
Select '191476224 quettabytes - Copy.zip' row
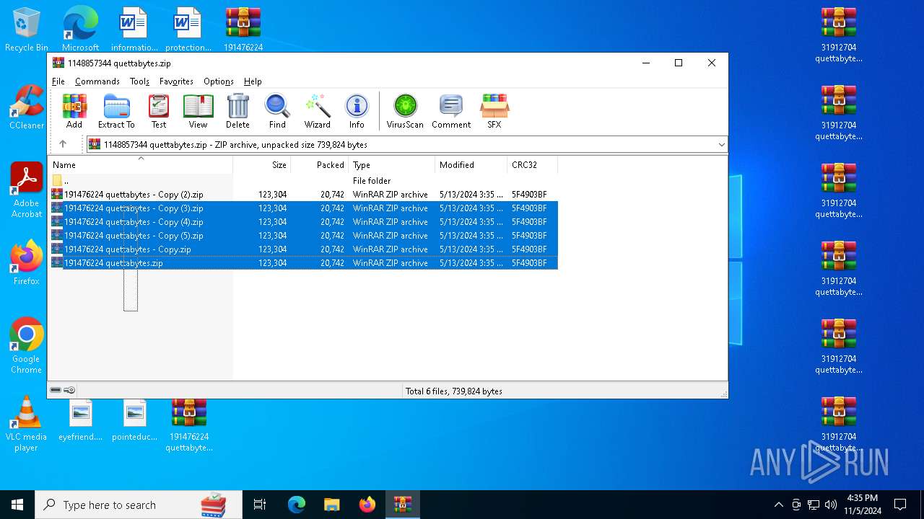pyautogui.click(x=304, y=249)
